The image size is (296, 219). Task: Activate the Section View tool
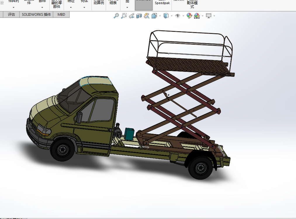(x=139, y=16)
